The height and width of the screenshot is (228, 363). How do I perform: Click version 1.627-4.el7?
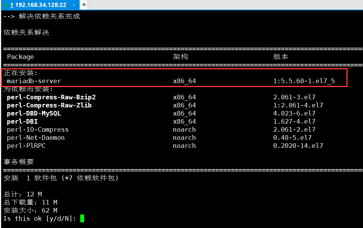coord(294,122)
